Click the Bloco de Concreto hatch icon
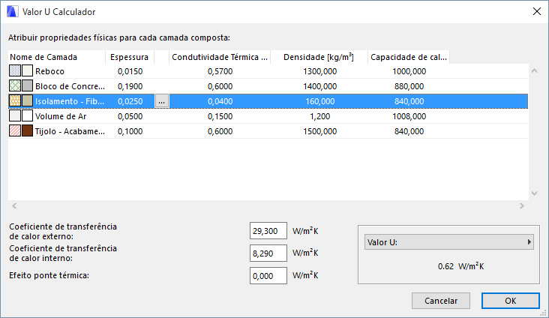 (15, 85)
